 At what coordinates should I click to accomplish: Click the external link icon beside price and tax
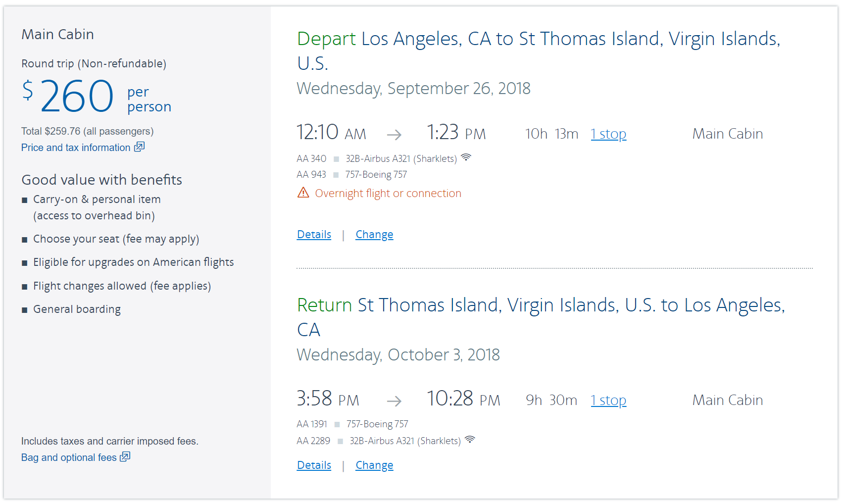140,147
